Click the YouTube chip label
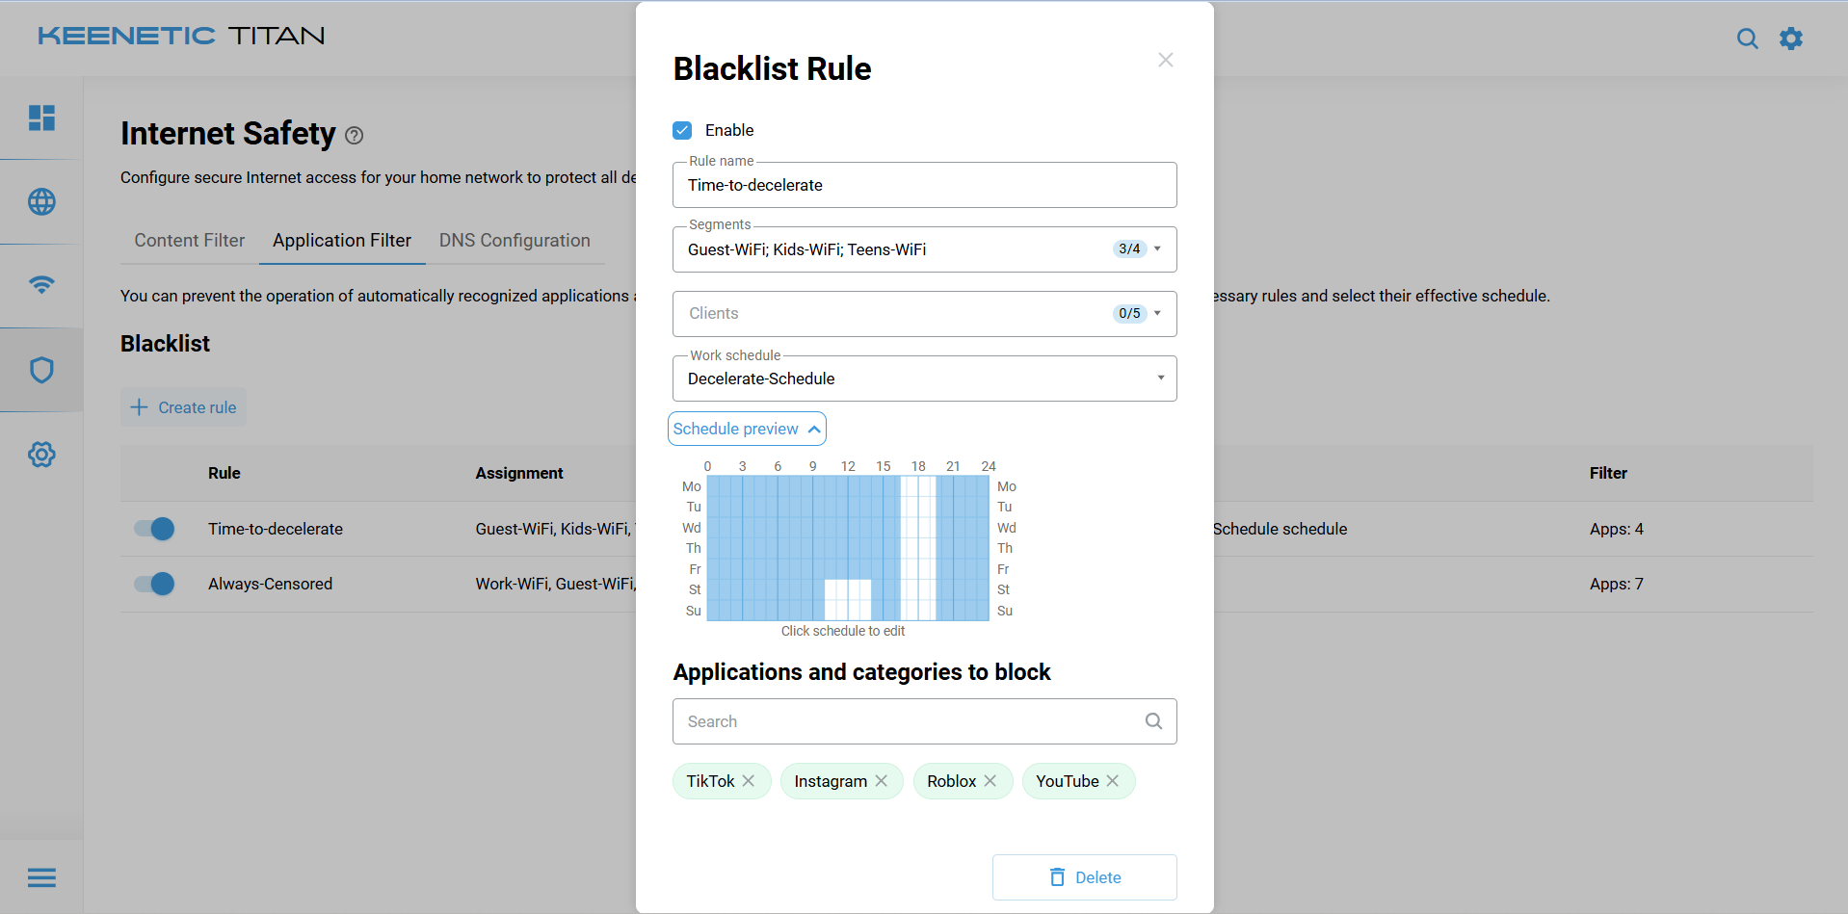The width and height of the screenshot is (1848, 914). point(1068,781)
